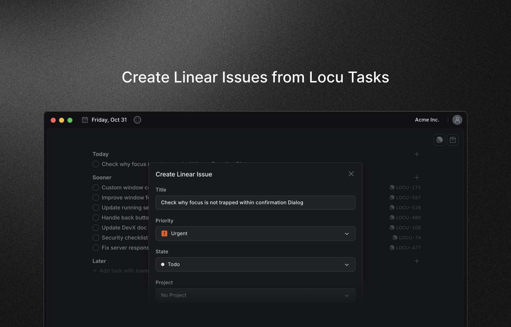Select the Acme Inc. workspace

click(427, 120)
